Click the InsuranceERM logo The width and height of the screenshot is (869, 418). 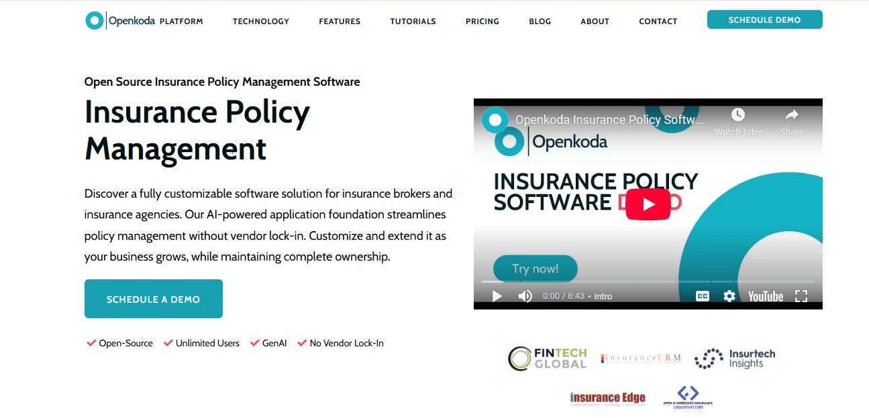coord(641,358)
